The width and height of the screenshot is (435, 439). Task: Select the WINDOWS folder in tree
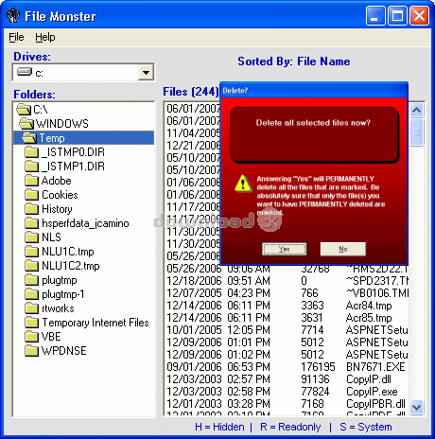pyautogui.click(x=54, y=124)
